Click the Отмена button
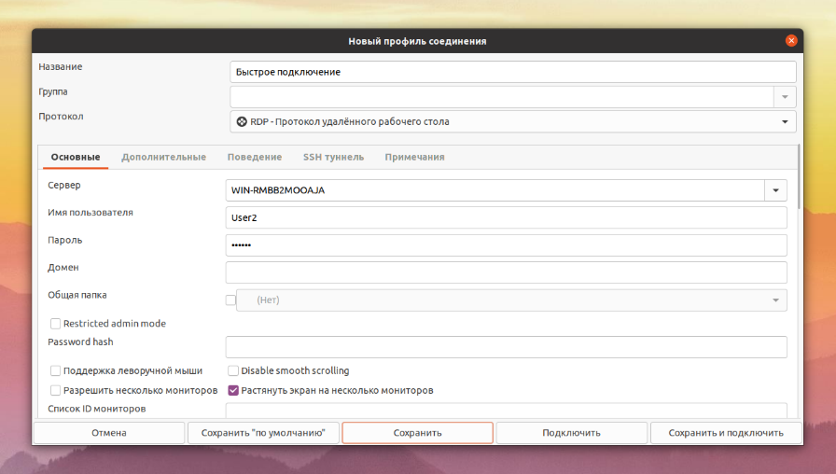Image resolution: width=836 pixels, height=474 pixels. point(109,433)
